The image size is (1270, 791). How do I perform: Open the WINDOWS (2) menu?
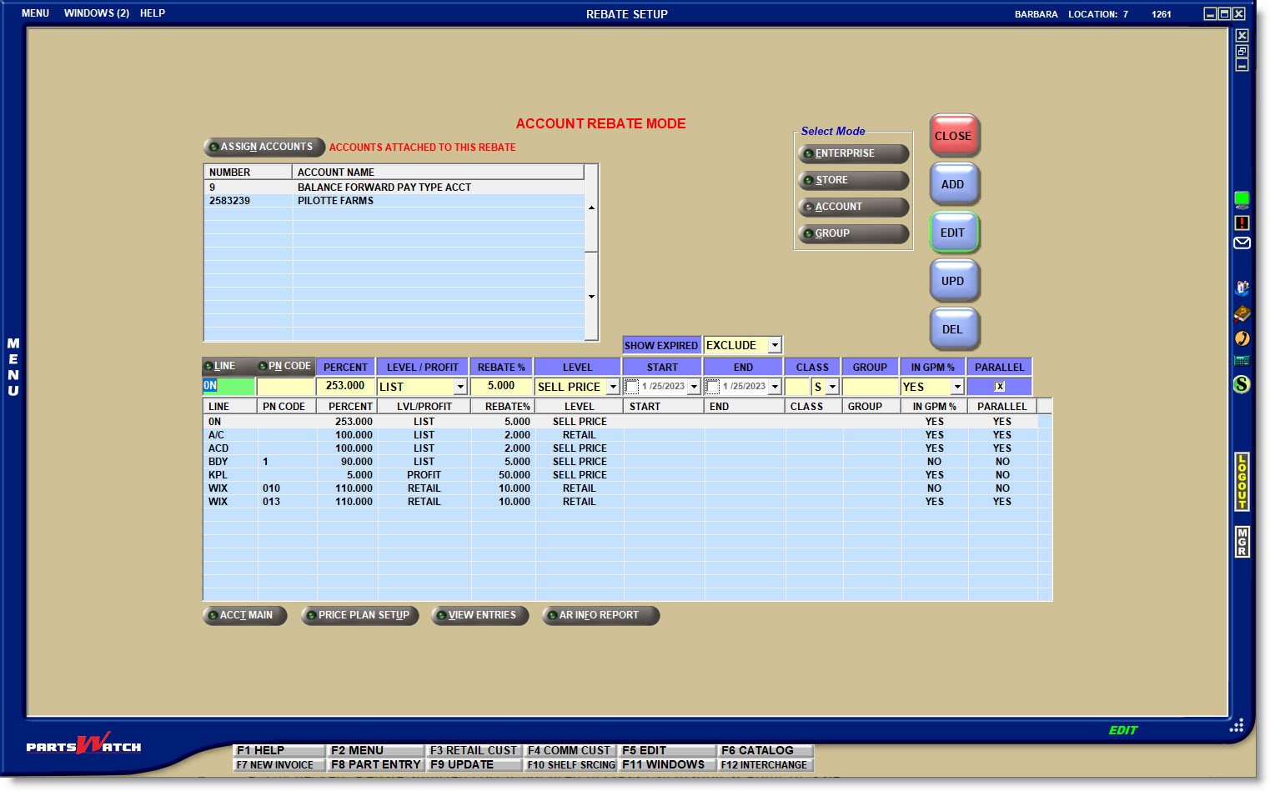point(96,13)
